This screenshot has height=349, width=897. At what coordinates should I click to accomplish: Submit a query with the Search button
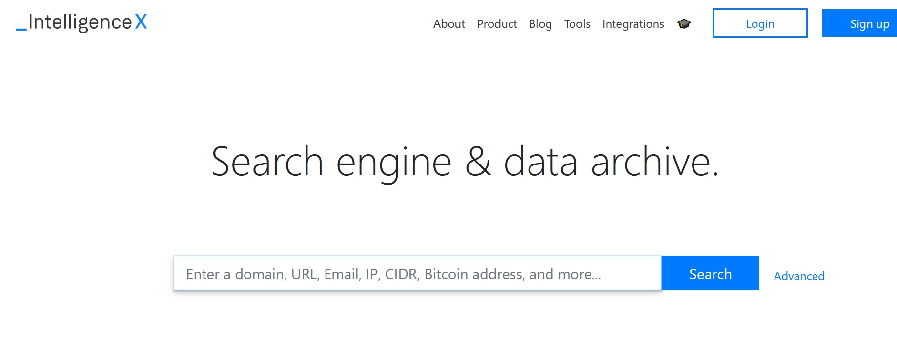(710, 273)
